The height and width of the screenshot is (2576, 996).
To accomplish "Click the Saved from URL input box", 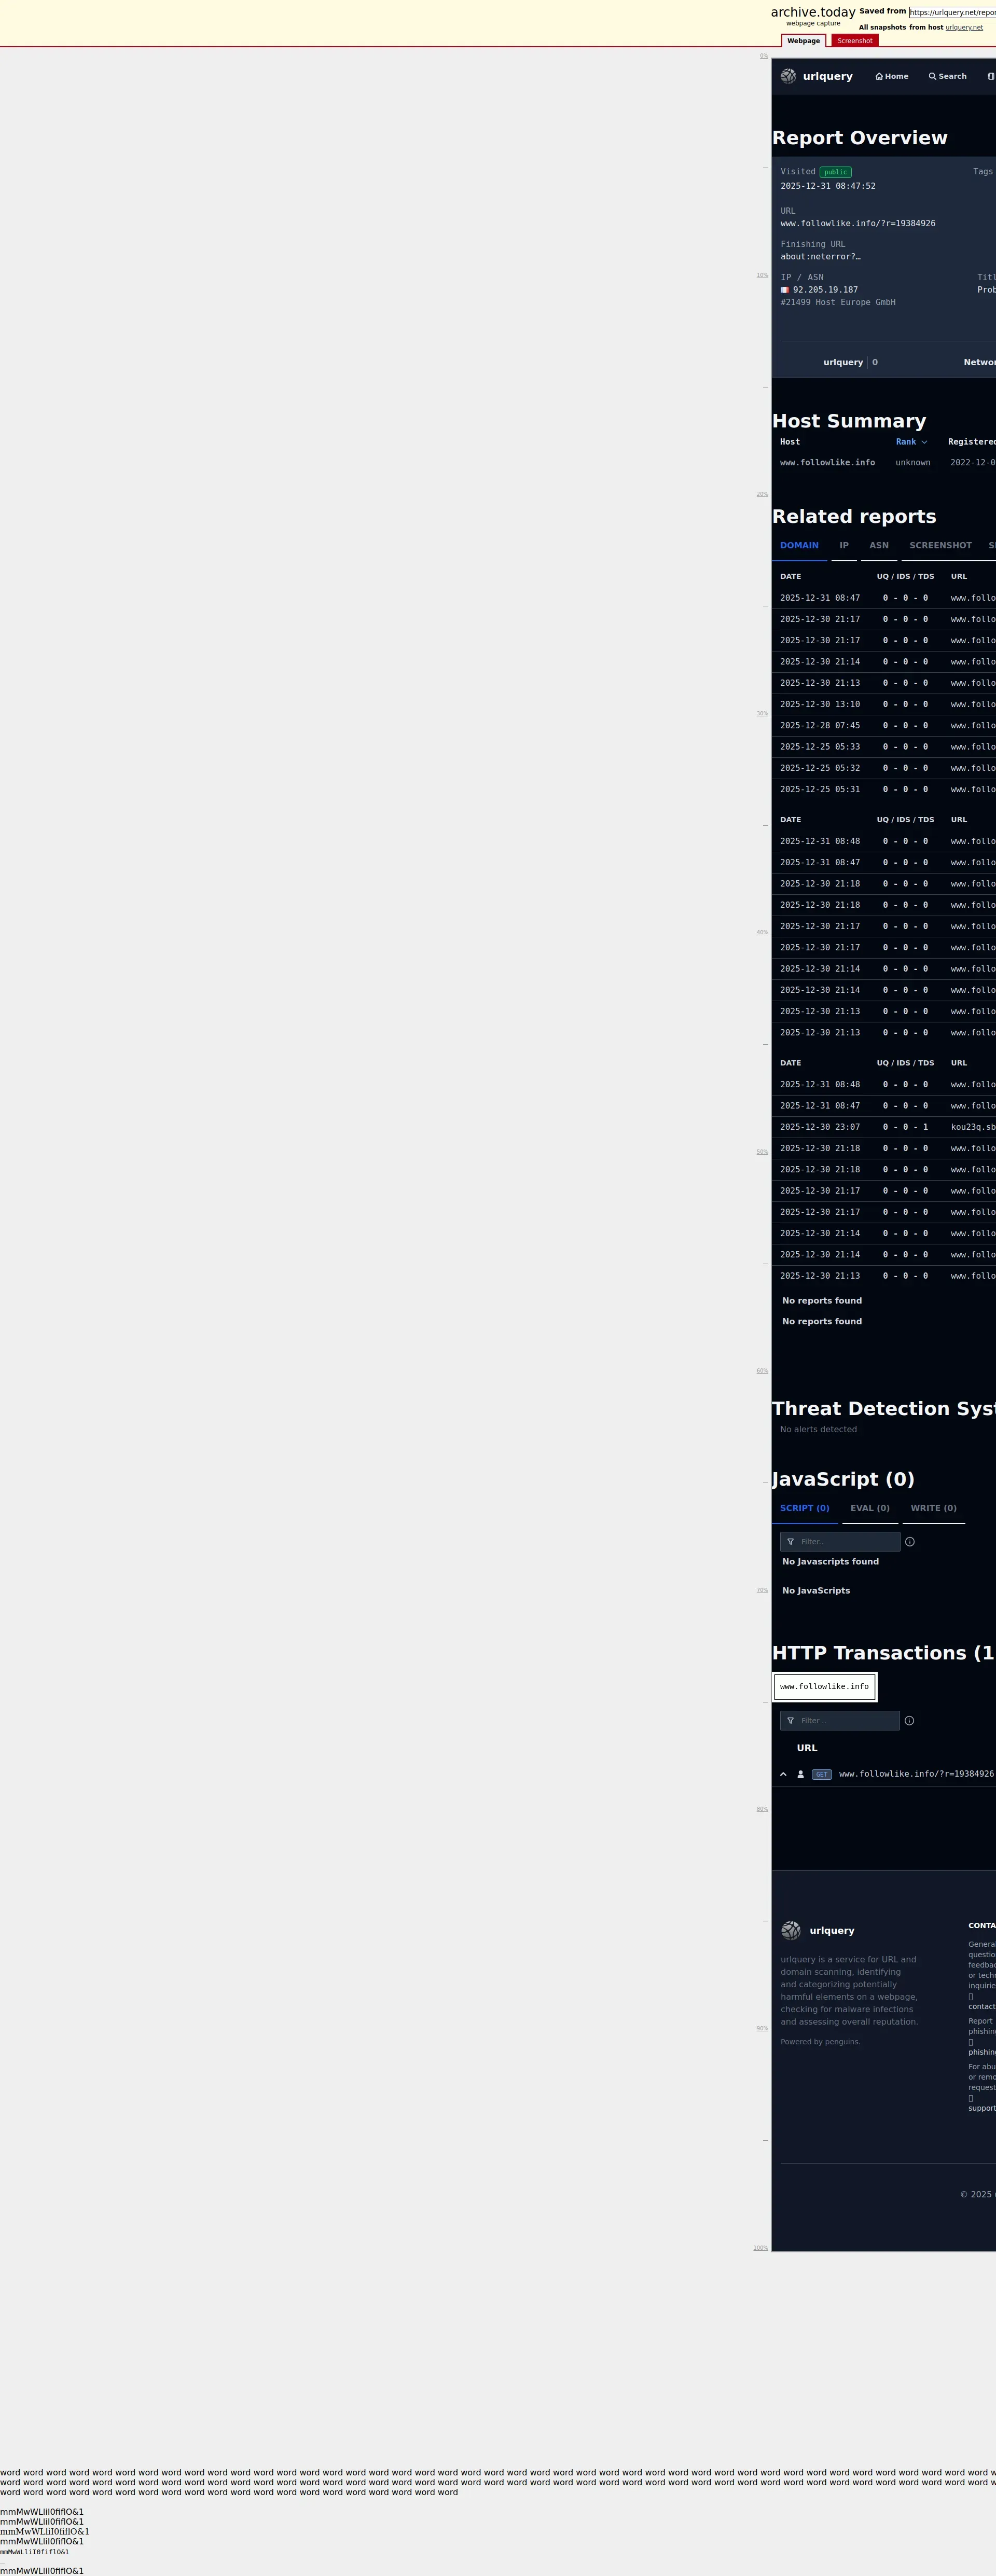I will (x=952, y=12).
